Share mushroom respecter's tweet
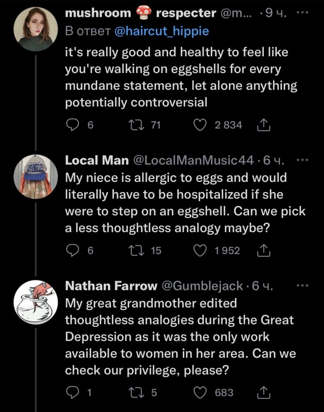 tap(264, 125)
